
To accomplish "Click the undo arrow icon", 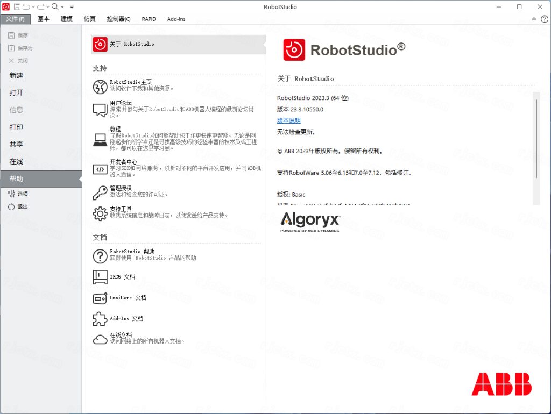I will pyautogui.click(x=26, y=6).
